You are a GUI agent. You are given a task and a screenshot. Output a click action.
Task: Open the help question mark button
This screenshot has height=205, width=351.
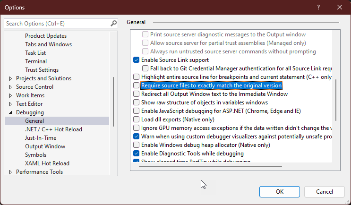coord(318,7)
